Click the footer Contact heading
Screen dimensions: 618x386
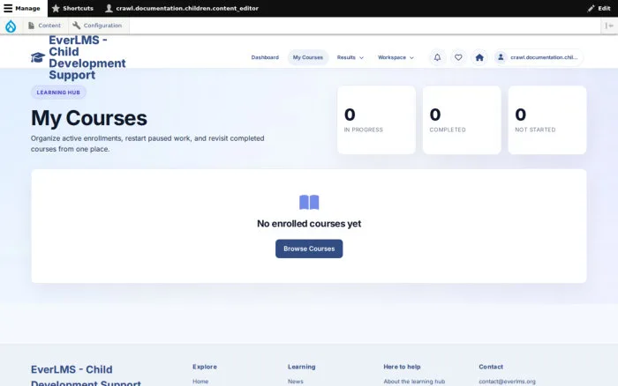click(491, 367)
